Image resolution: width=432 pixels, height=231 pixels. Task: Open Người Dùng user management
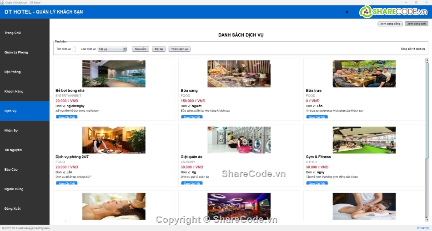click(x=25, y=189)
